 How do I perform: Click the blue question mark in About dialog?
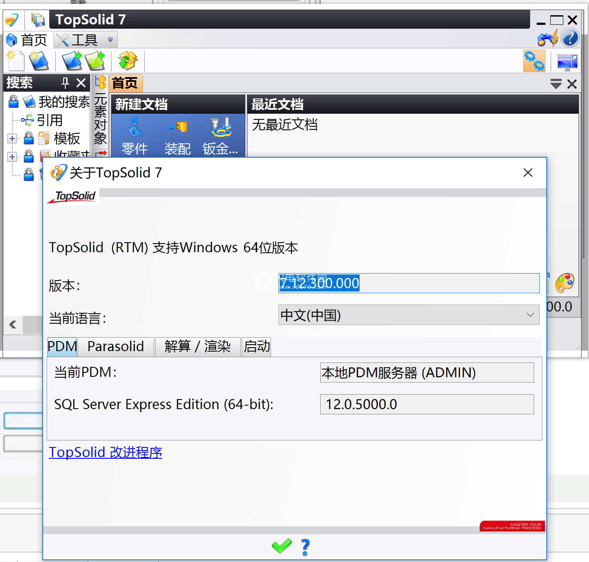click(305, 547)
